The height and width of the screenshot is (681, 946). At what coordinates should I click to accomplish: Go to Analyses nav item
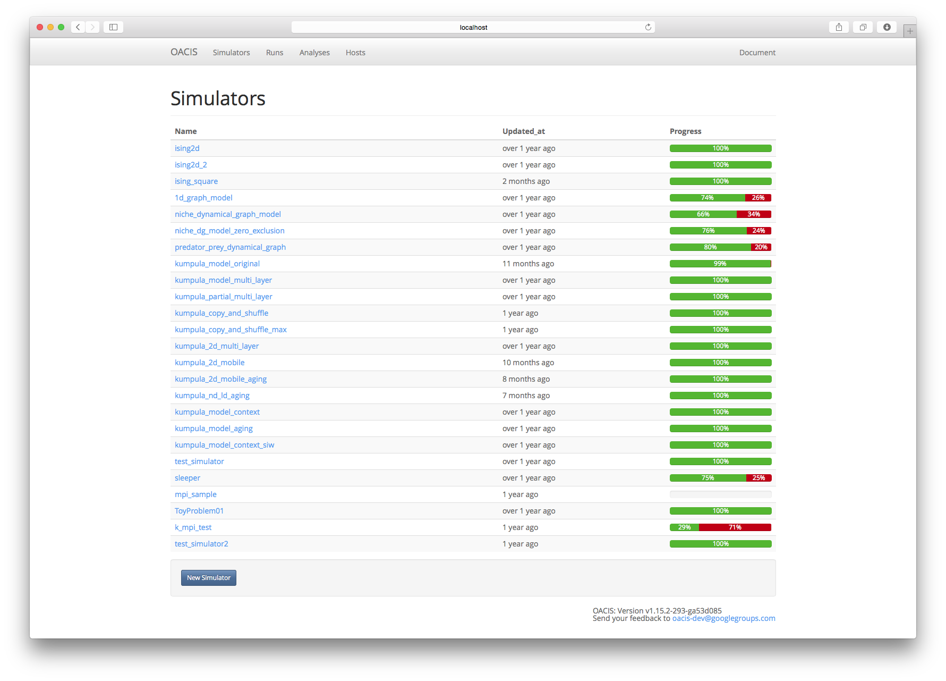(314, 53)
